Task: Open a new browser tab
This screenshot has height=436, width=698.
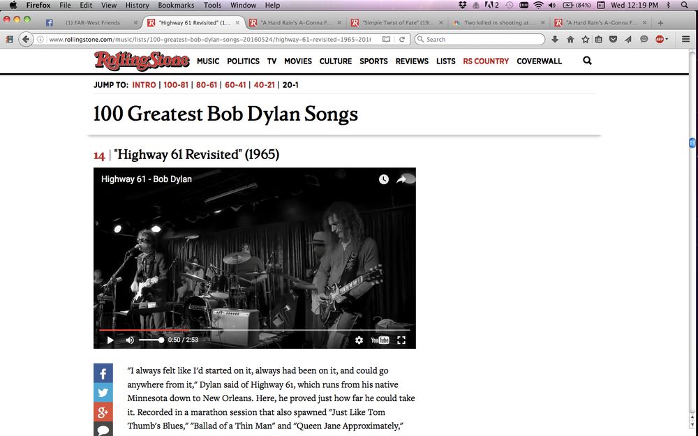Action: (660, 23)
